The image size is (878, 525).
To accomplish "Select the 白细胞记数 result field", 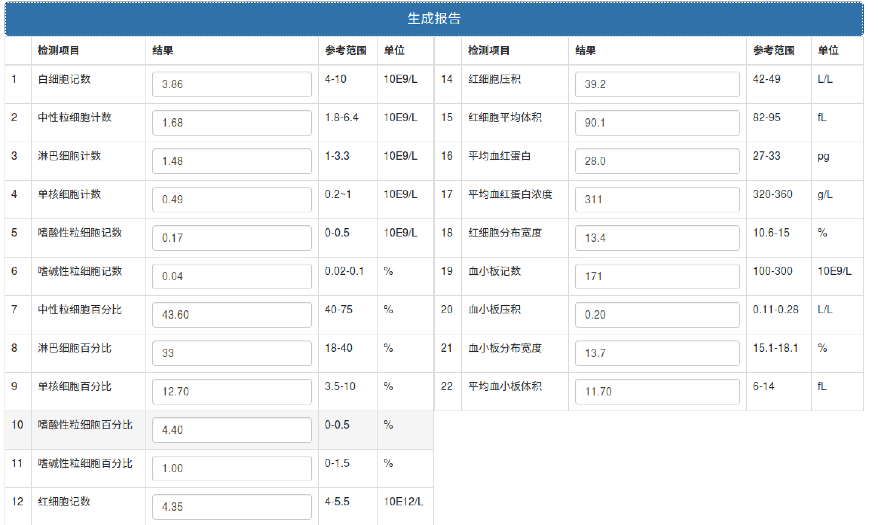I will [x=231, y=84].
